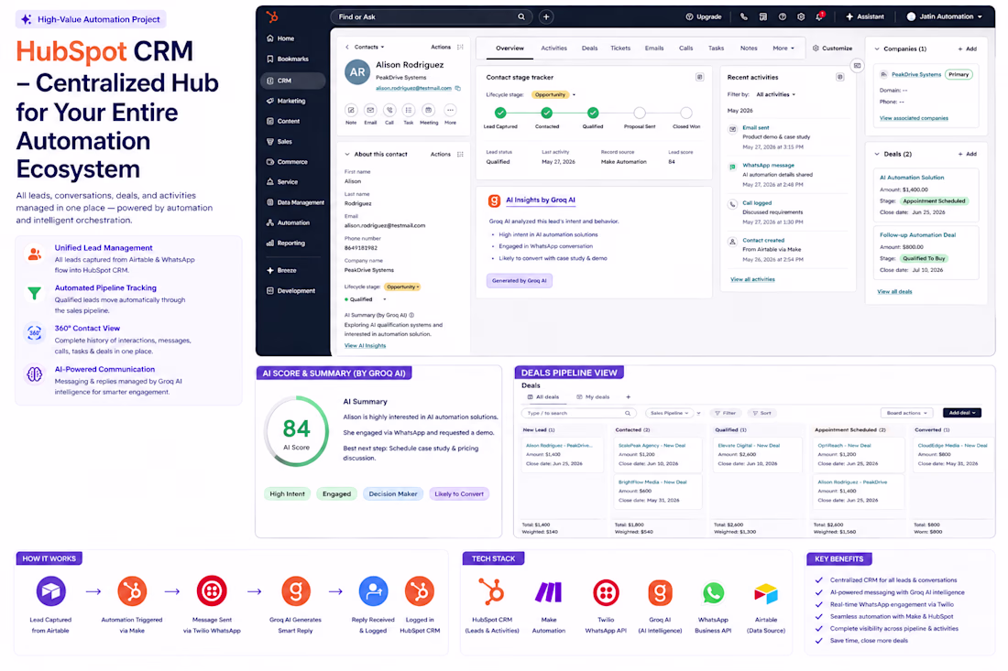Image resolution: width=1008 pixels, height=671 pixels.
Task: Open the Contacts dropdown above contact name
Action: 369,47
